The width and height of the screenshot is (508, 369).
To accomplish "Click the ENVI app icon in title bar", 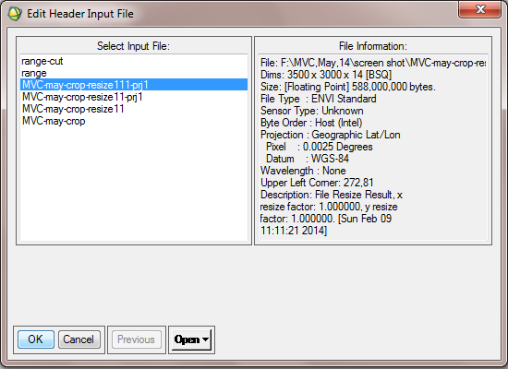I will click(15, 14).
